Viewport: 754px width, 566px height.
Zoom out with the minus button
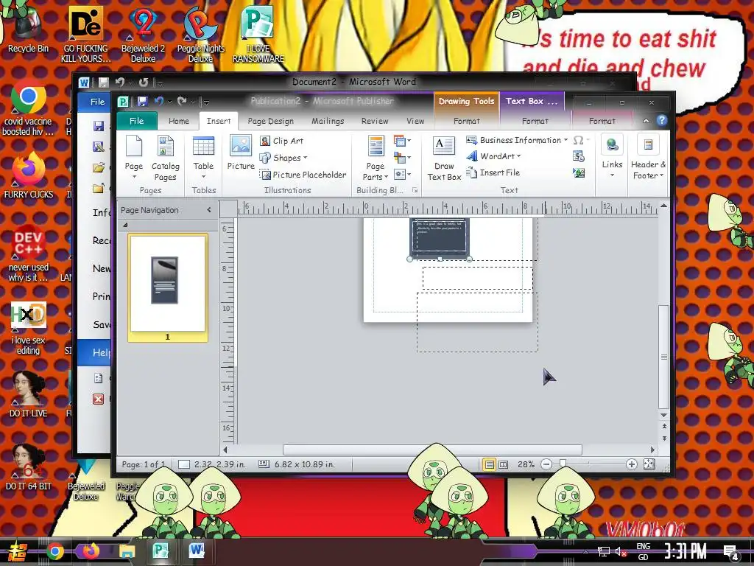[x=546, y=464]
